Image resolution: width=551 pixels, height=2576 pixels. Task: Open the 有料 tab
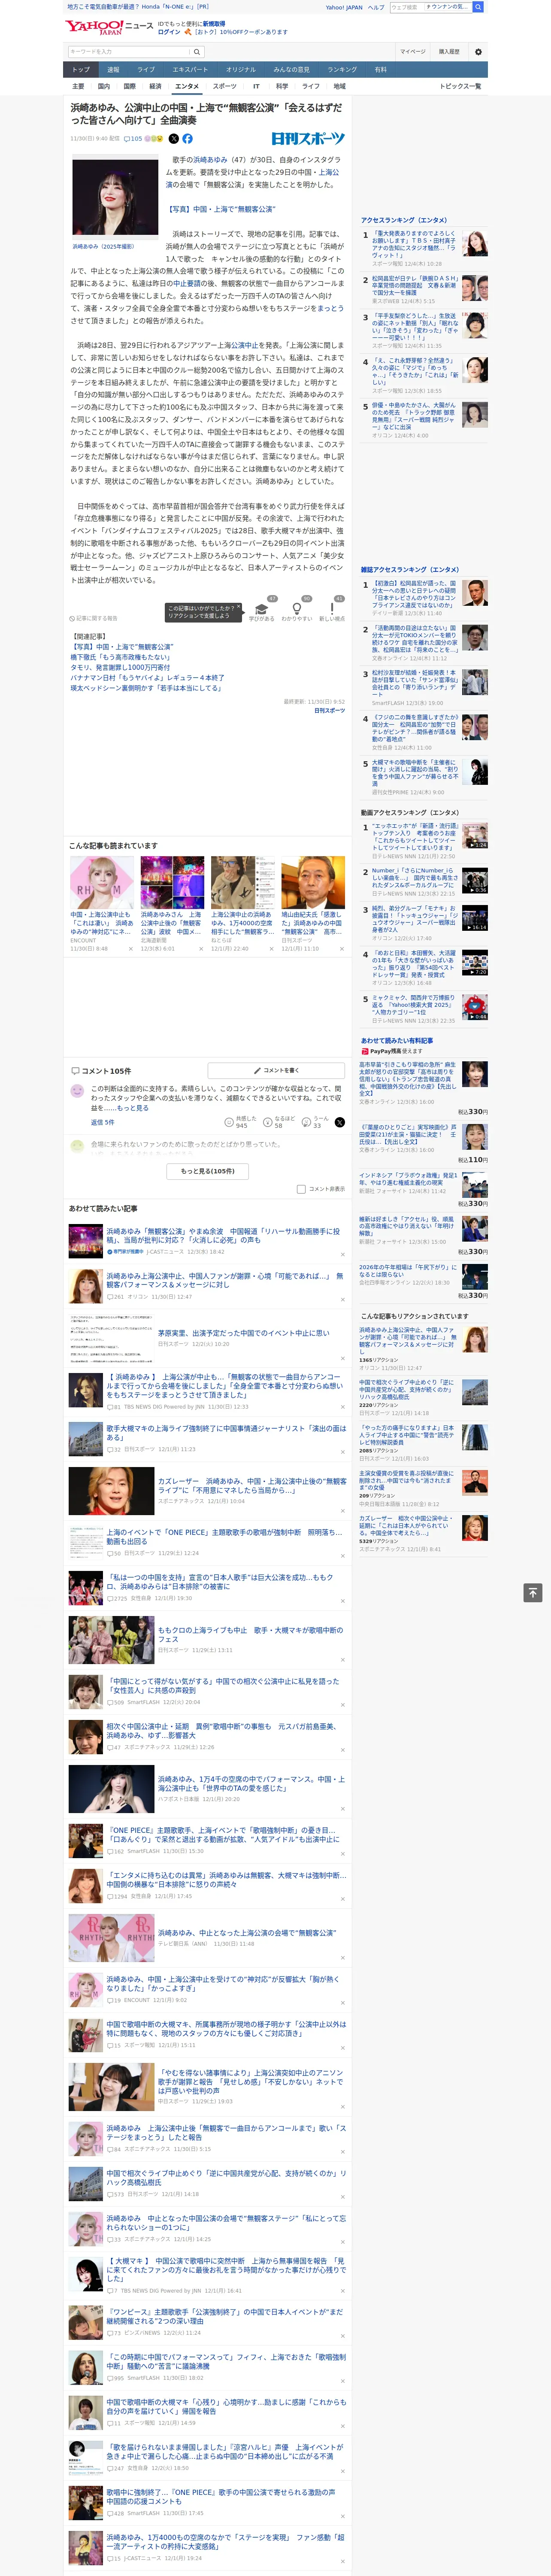[380, 70]
